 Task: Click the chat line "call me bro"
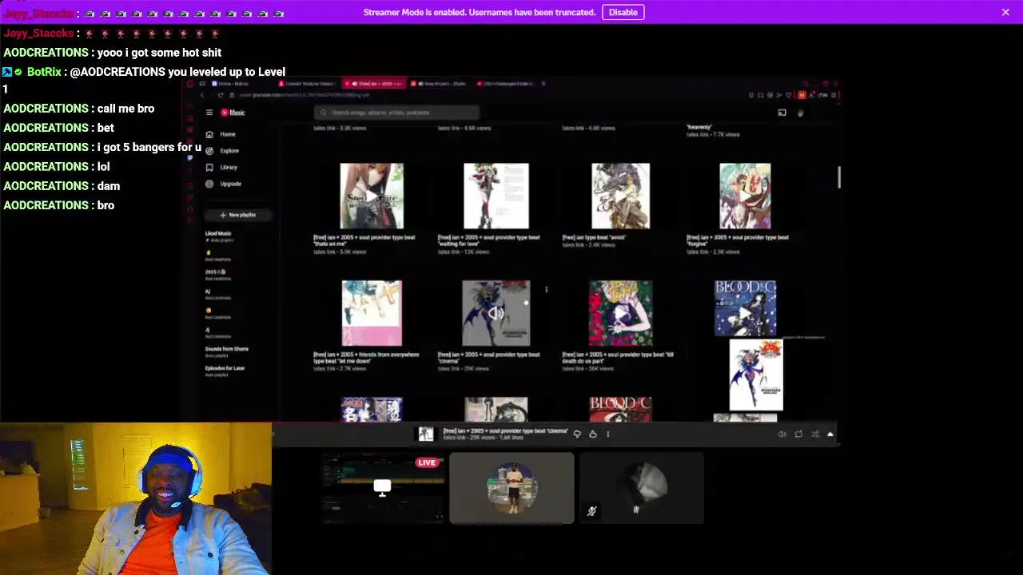pyautogui.click(x=125, y=109)
